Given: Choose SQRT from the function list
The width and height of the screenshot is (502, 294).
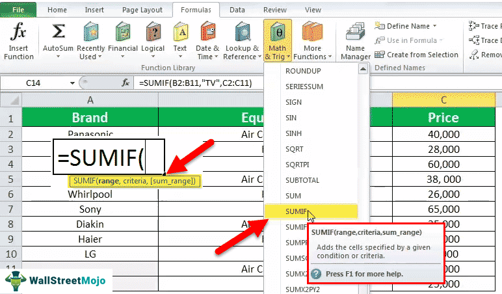Looking at the screenshot, I should pyautogui.click(x=294, y=149).
